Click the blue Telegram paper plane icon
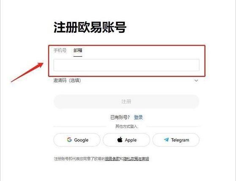 pos(166,140)
